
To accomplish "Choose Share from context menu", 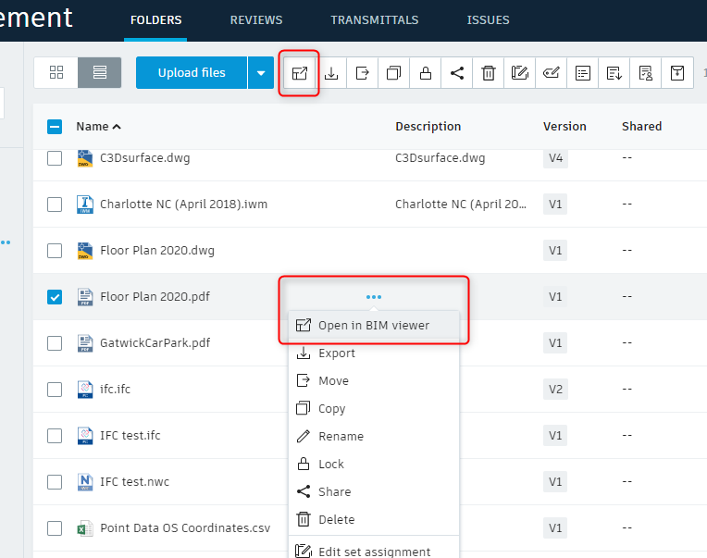I will click(374, 491).
